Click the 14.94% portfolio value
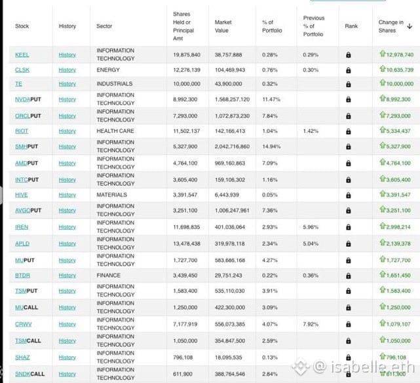The height and width of the screenshot is (383, 420). [271, 147]
